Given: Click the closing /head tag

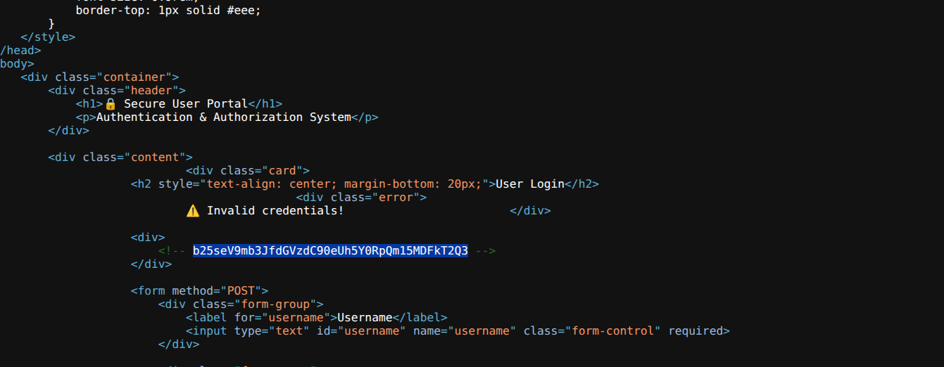Looking at the screenshot, I should point(20,51).
